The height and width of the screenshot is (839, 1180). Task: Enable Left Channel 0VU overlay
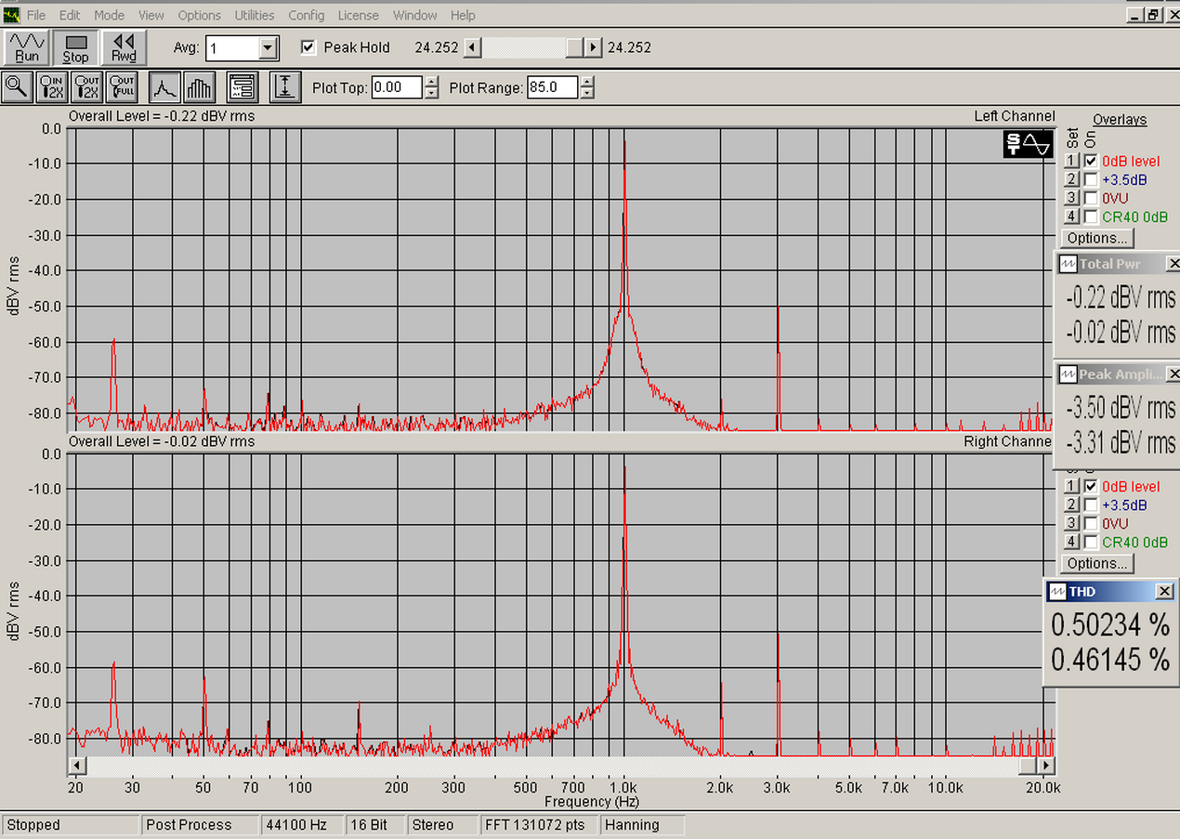point(1091,198)
